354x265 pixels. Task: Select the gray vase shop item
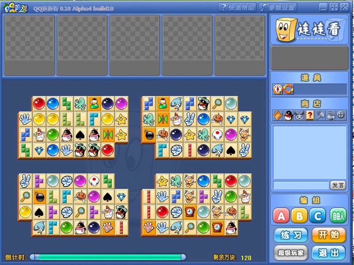point(331,115)
